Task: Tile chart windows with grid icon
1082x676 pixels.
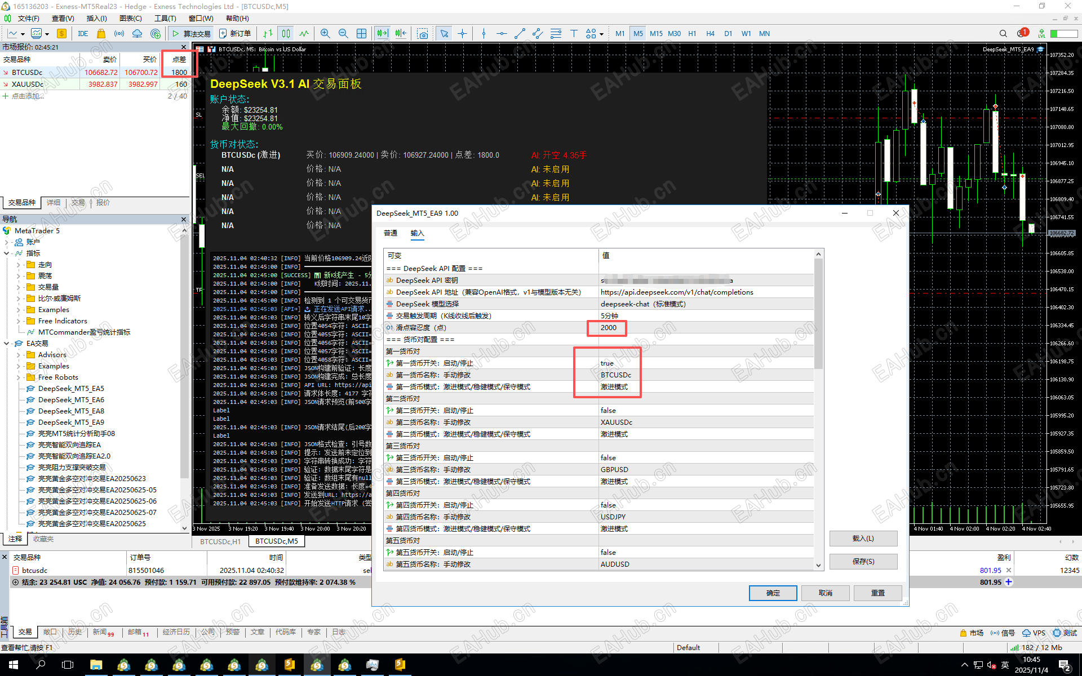Action: point(361,34)
